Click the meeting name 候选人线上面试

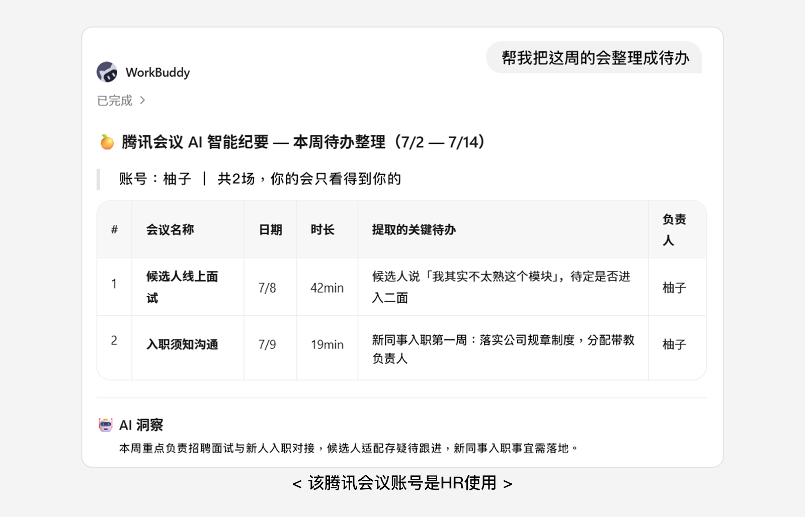click(182, 287)
